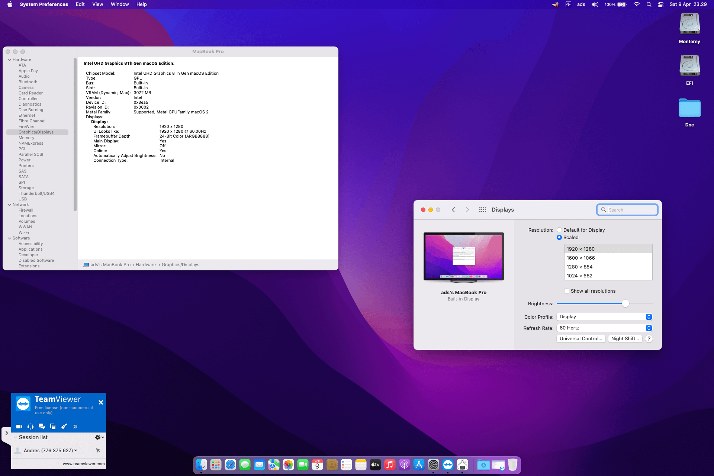
Task: Click the Show All grid icon in Displays
Action: click(x=482, y=210)
